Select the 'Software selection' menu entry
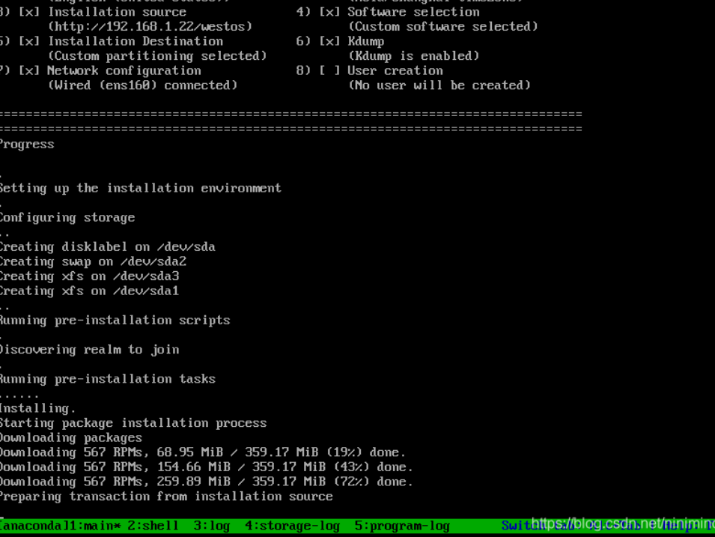This screenshot has width=715, height=537. coord(413,12)
